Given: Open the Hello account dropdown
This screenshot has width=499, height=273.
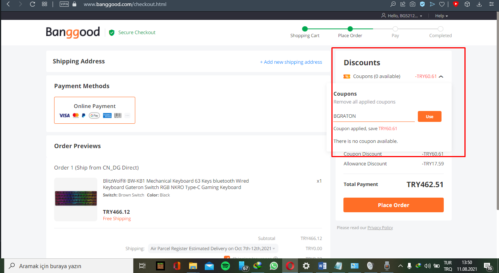Looking at the screenshot, I should point(402,16).
